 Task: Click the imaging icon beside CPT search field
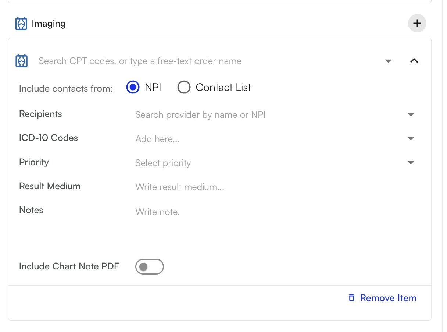coord(21,61)
